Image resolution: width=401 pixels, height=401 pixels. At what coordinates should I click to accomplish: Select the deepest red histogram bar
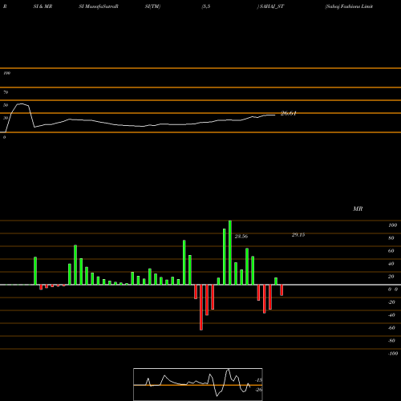pyautogui.click(x=201, y=307)
